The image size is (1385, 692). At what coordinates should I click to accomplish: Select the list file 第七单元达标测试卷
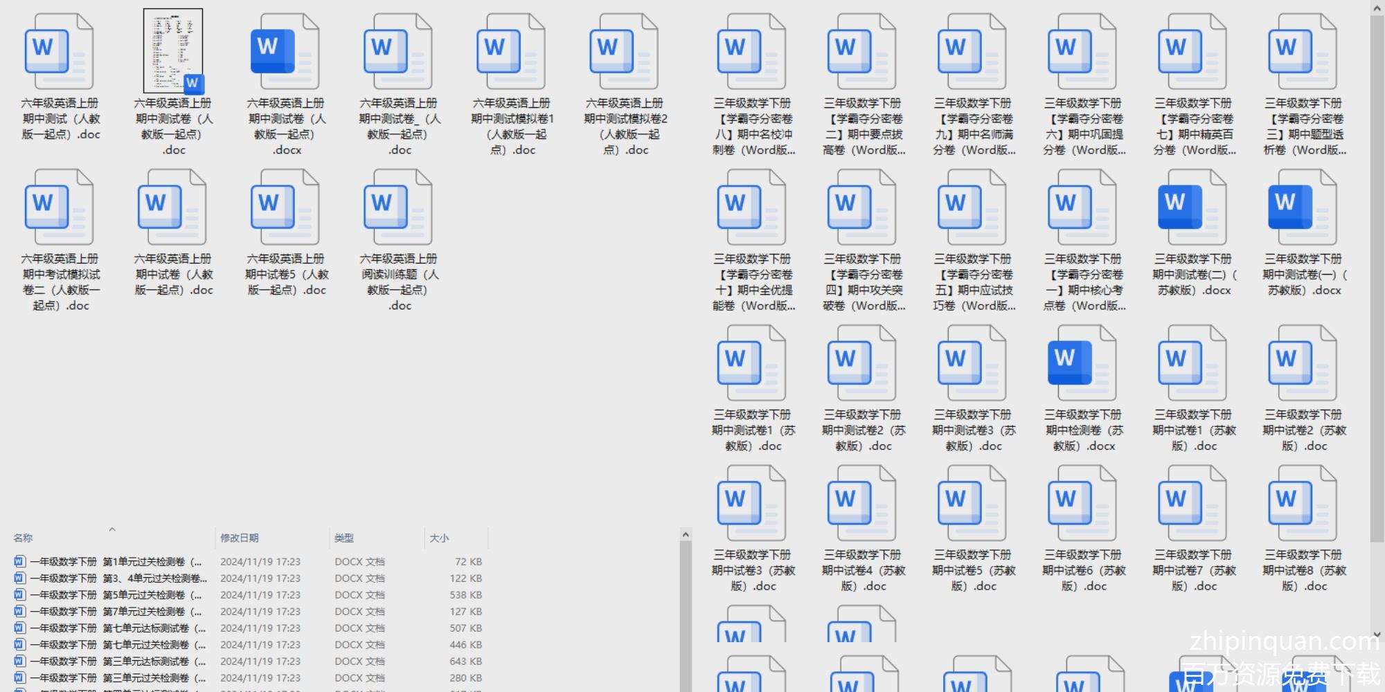(x=248, y=628)
